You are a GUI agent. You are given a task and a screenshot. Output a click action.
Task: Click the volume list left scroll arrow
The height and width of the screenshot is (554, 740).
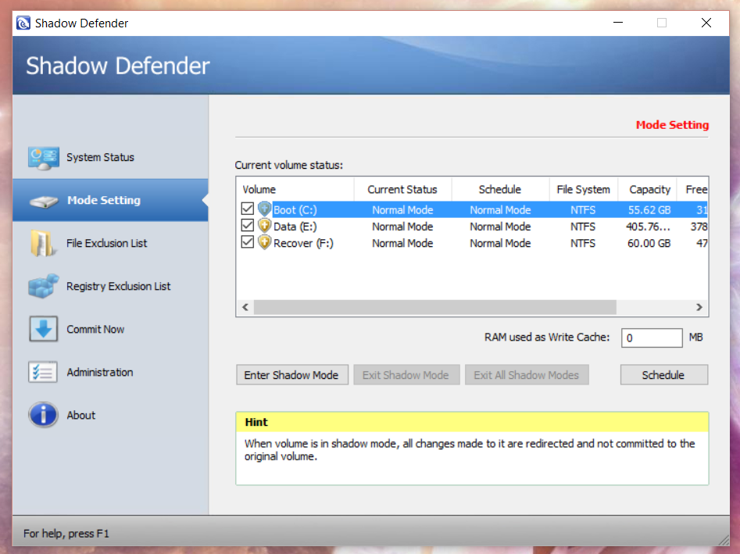pyautogui.click(x=245, y=307)
